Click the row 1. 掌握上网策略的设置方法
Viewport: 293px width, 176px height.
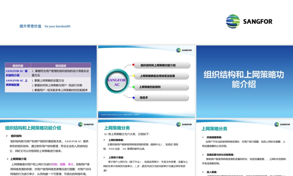(48, 80)
